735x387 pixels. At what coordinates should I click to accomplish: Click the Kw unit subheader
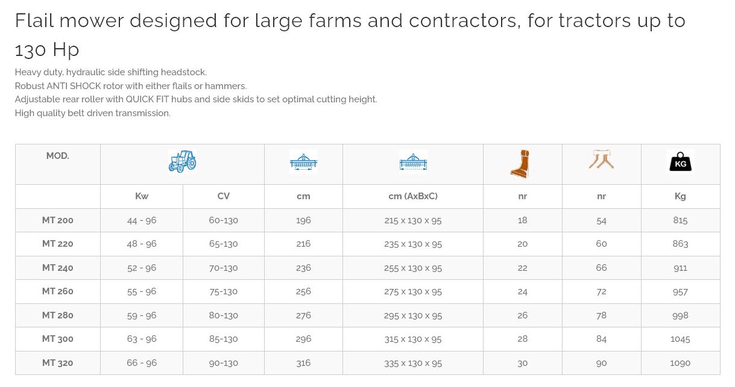142,196
